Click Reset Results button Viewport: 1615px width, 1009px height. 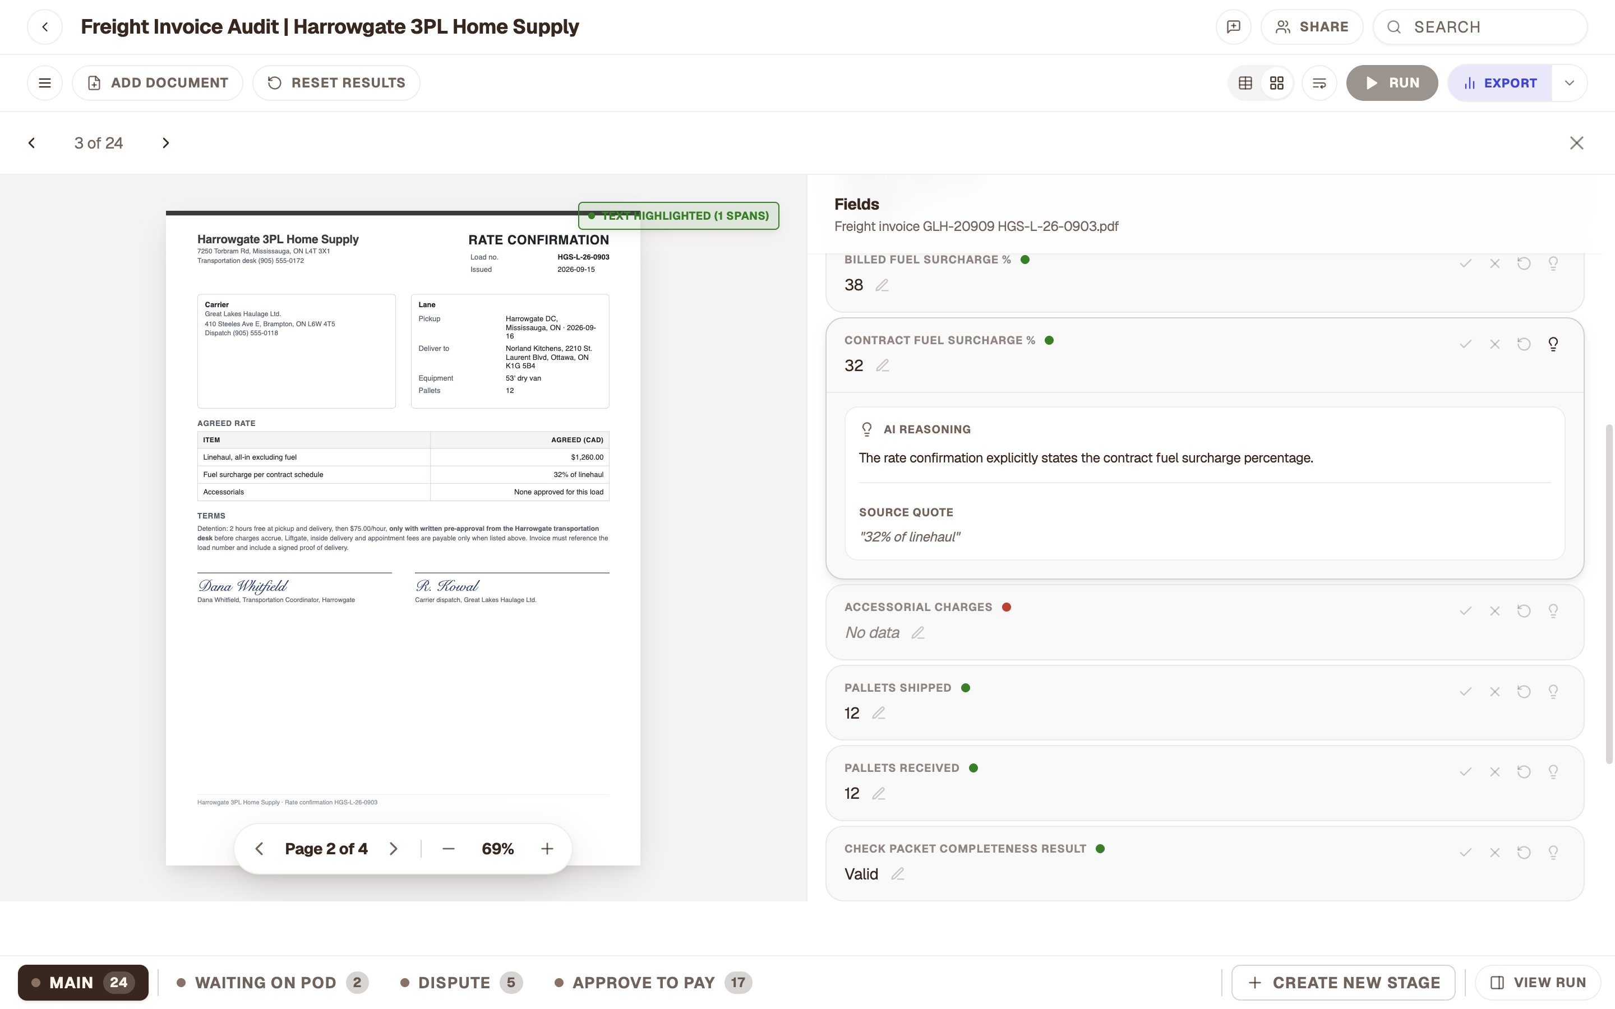[336, 83]
